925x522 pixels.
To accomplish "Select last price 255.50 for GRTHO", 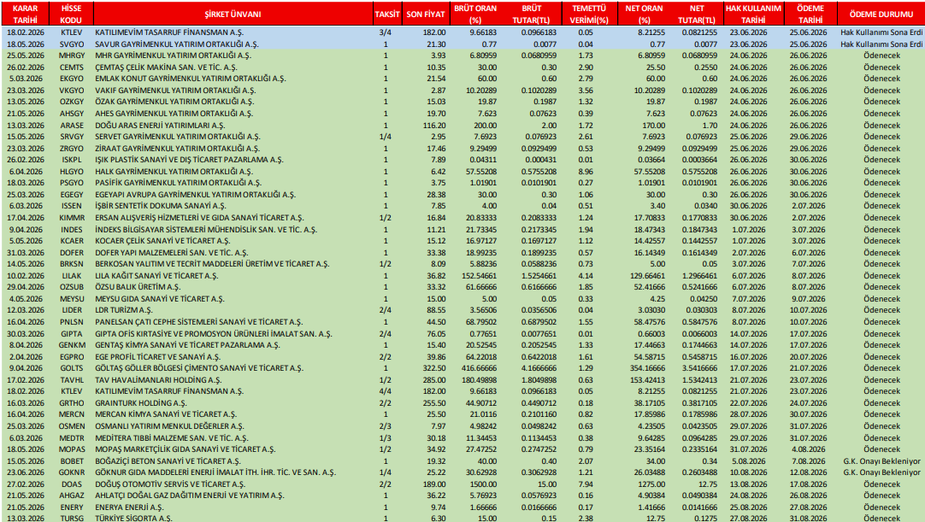I will [x=434, y=403].
